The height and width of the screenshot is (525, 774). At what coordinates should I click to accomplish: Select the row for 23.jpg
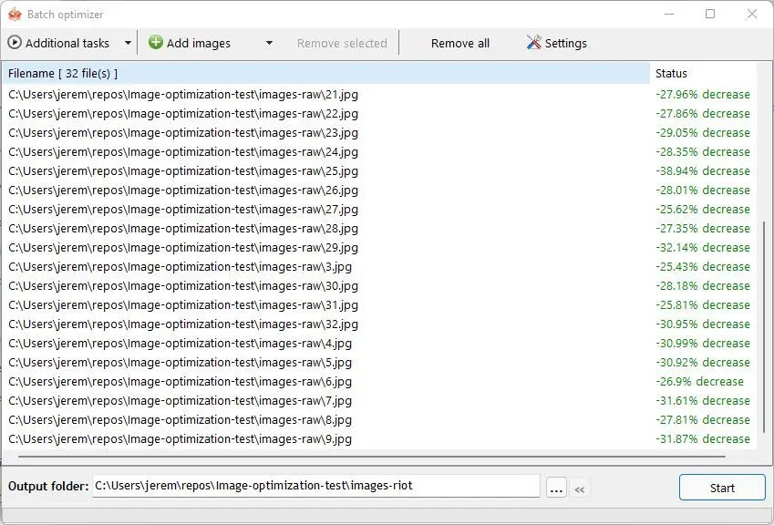(378, 133)
